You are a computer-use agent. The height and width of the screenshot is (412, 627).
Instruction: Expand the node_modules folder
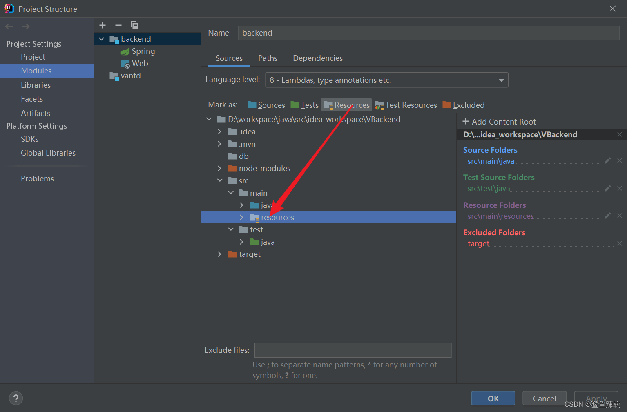click(219, 168)
